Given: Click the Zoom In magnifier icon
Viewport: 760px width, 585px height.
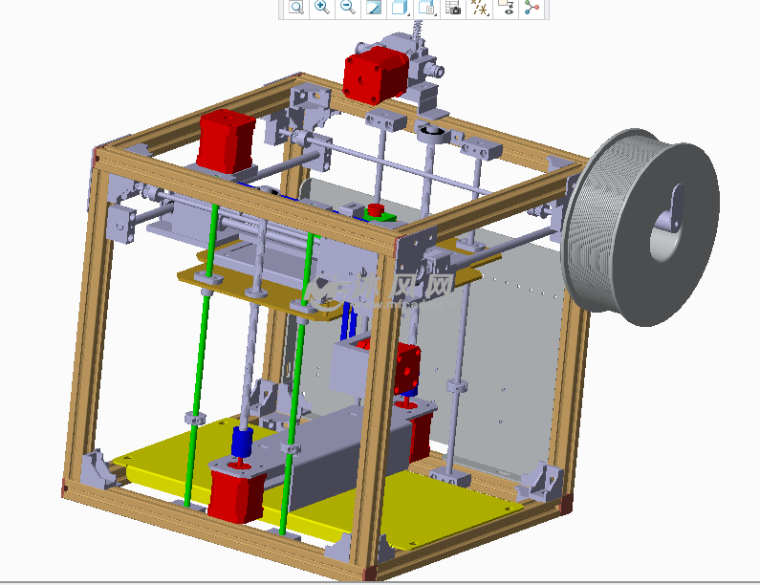Looking at the screenshot, I should coord(322,7).
